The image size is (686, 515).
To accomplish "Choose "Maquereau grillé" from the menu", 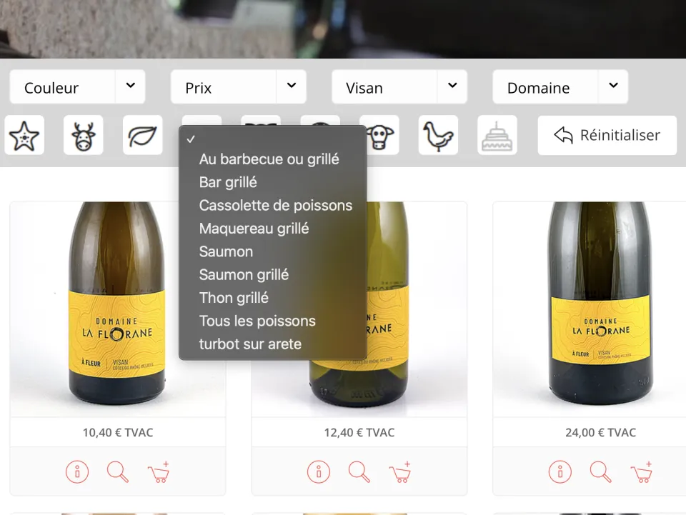I will [272, 229].
